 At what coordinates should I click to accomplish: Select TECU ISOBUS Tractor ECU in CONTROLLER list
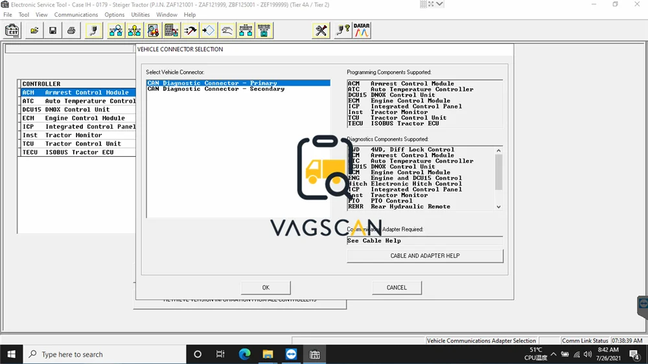click(x=78, y=152)
